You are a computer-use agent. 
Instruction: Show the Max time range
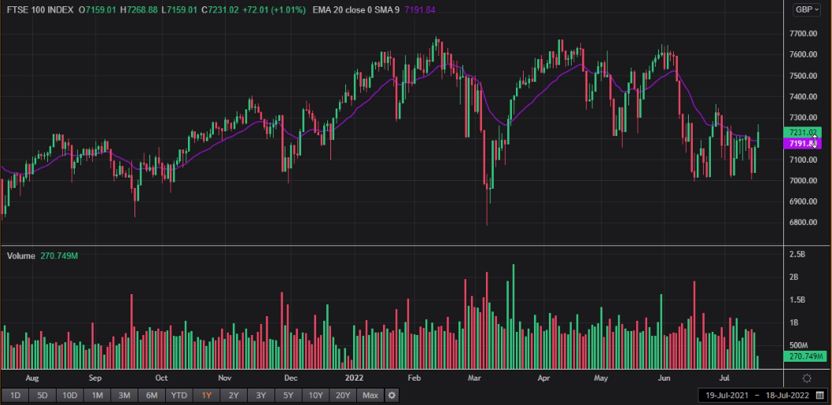click(370, 395)
